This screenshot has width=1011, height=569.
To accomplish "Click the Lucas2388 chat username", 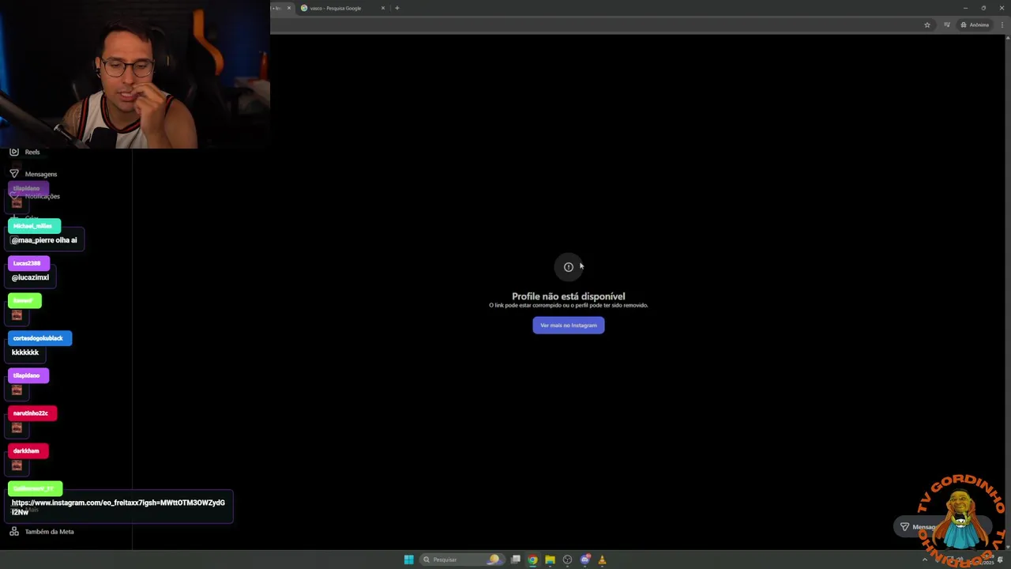I will [x=28, y=263].
